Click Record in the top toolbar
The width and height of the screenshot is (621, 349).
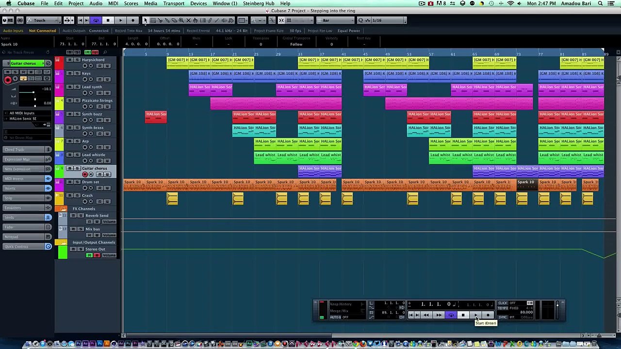point(133,20)
